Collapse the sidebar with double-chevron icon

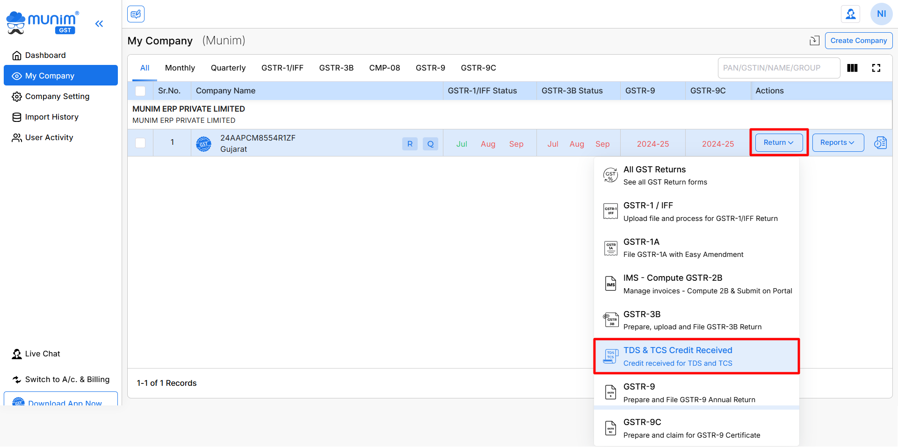coord(99,23)
